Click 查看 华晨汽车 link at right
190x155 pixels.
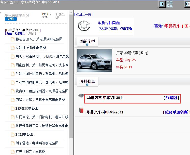tap(172, 26)
